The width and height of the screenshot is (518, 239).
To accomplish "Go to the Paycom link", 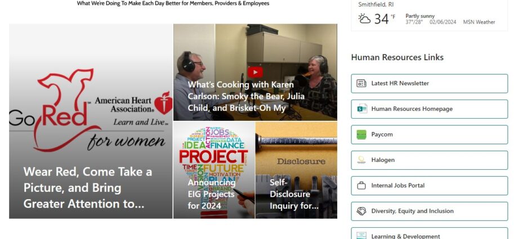I will pyautogui.click(x=429, y=134).
